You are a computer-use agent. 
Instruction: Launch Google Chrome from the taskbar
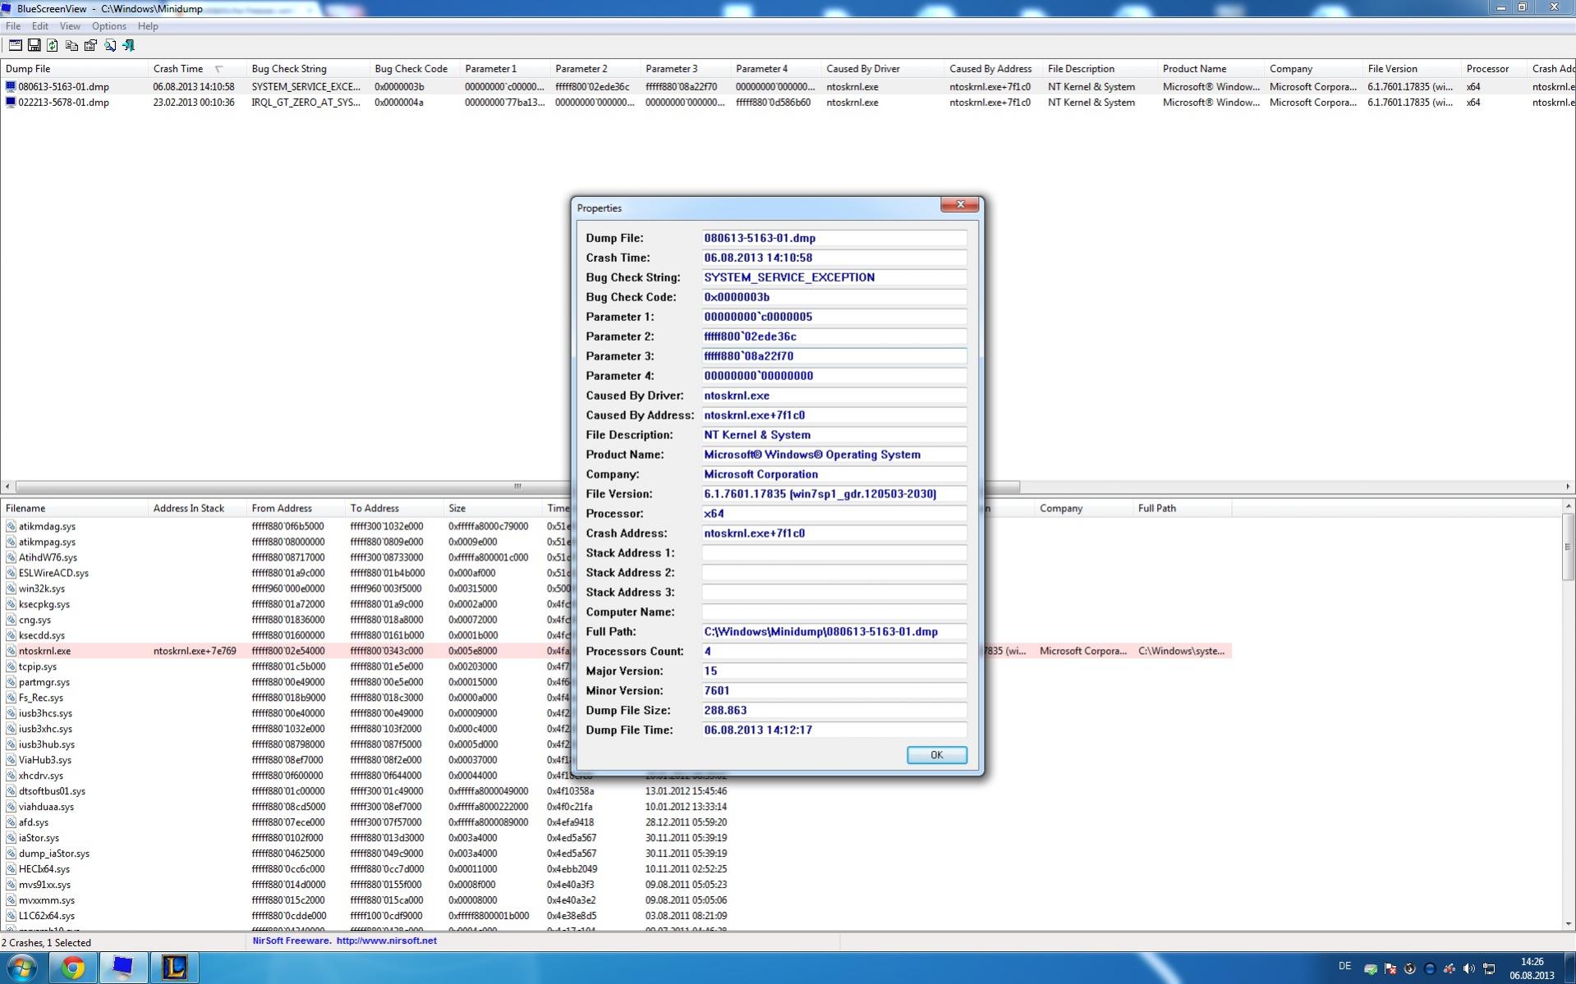click(x=72, y=968)
